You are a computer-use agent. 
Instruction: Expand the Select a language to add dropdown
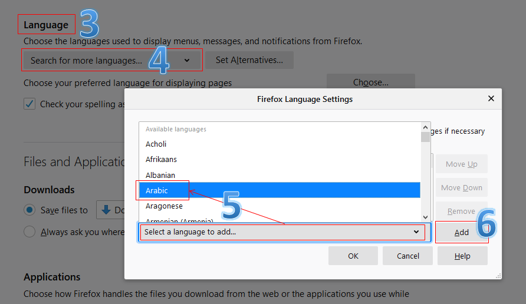tap(282, 232)
